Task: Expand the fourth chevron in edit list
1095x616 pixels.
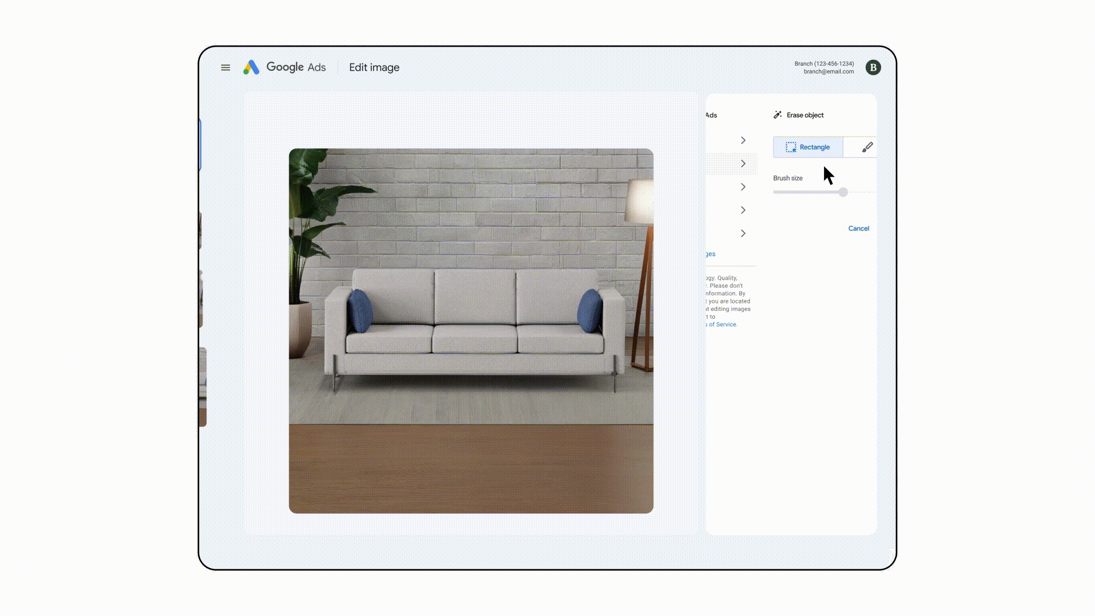Action: coord(743,210)
